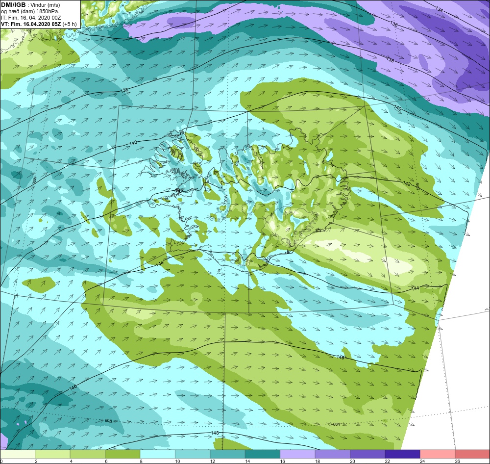Click the '136' contour label

coord(394,24)
